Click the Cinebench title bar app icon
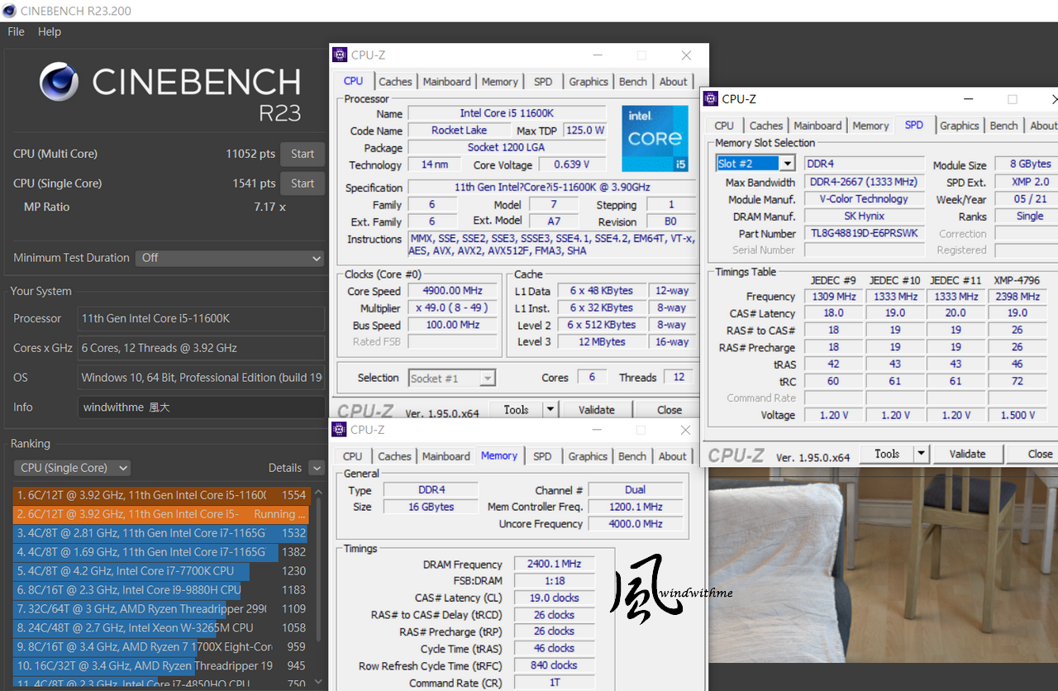The height and width of the screenshot is (691, 1058). pyautogui.click(x=10, y=11)
